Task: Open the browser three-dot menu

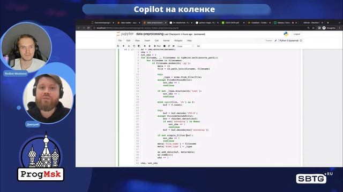Action: (x=339, y=28)
